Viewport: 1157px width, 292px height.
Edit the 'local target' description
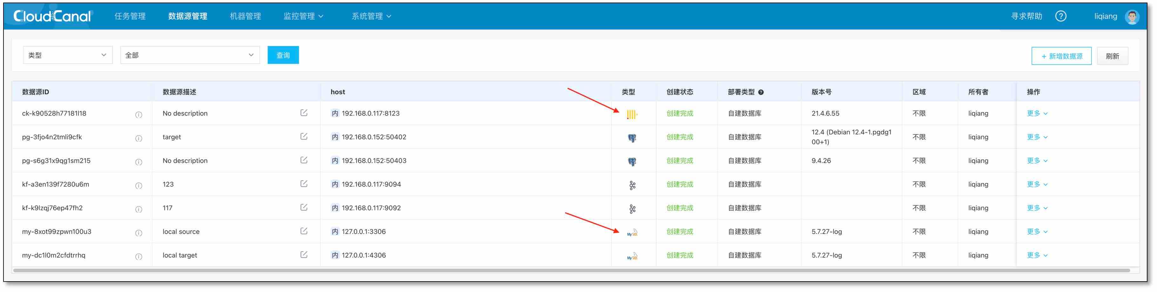[x=304, y=254]
